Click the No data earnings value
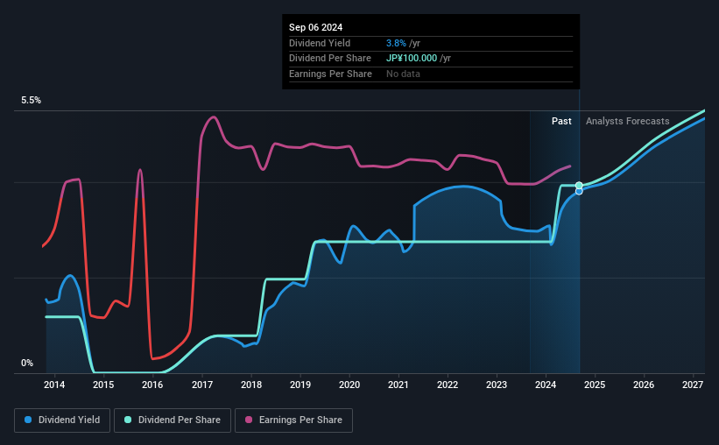Image resolution: width=719 pixels, height=445 pixels. (403, 74)
